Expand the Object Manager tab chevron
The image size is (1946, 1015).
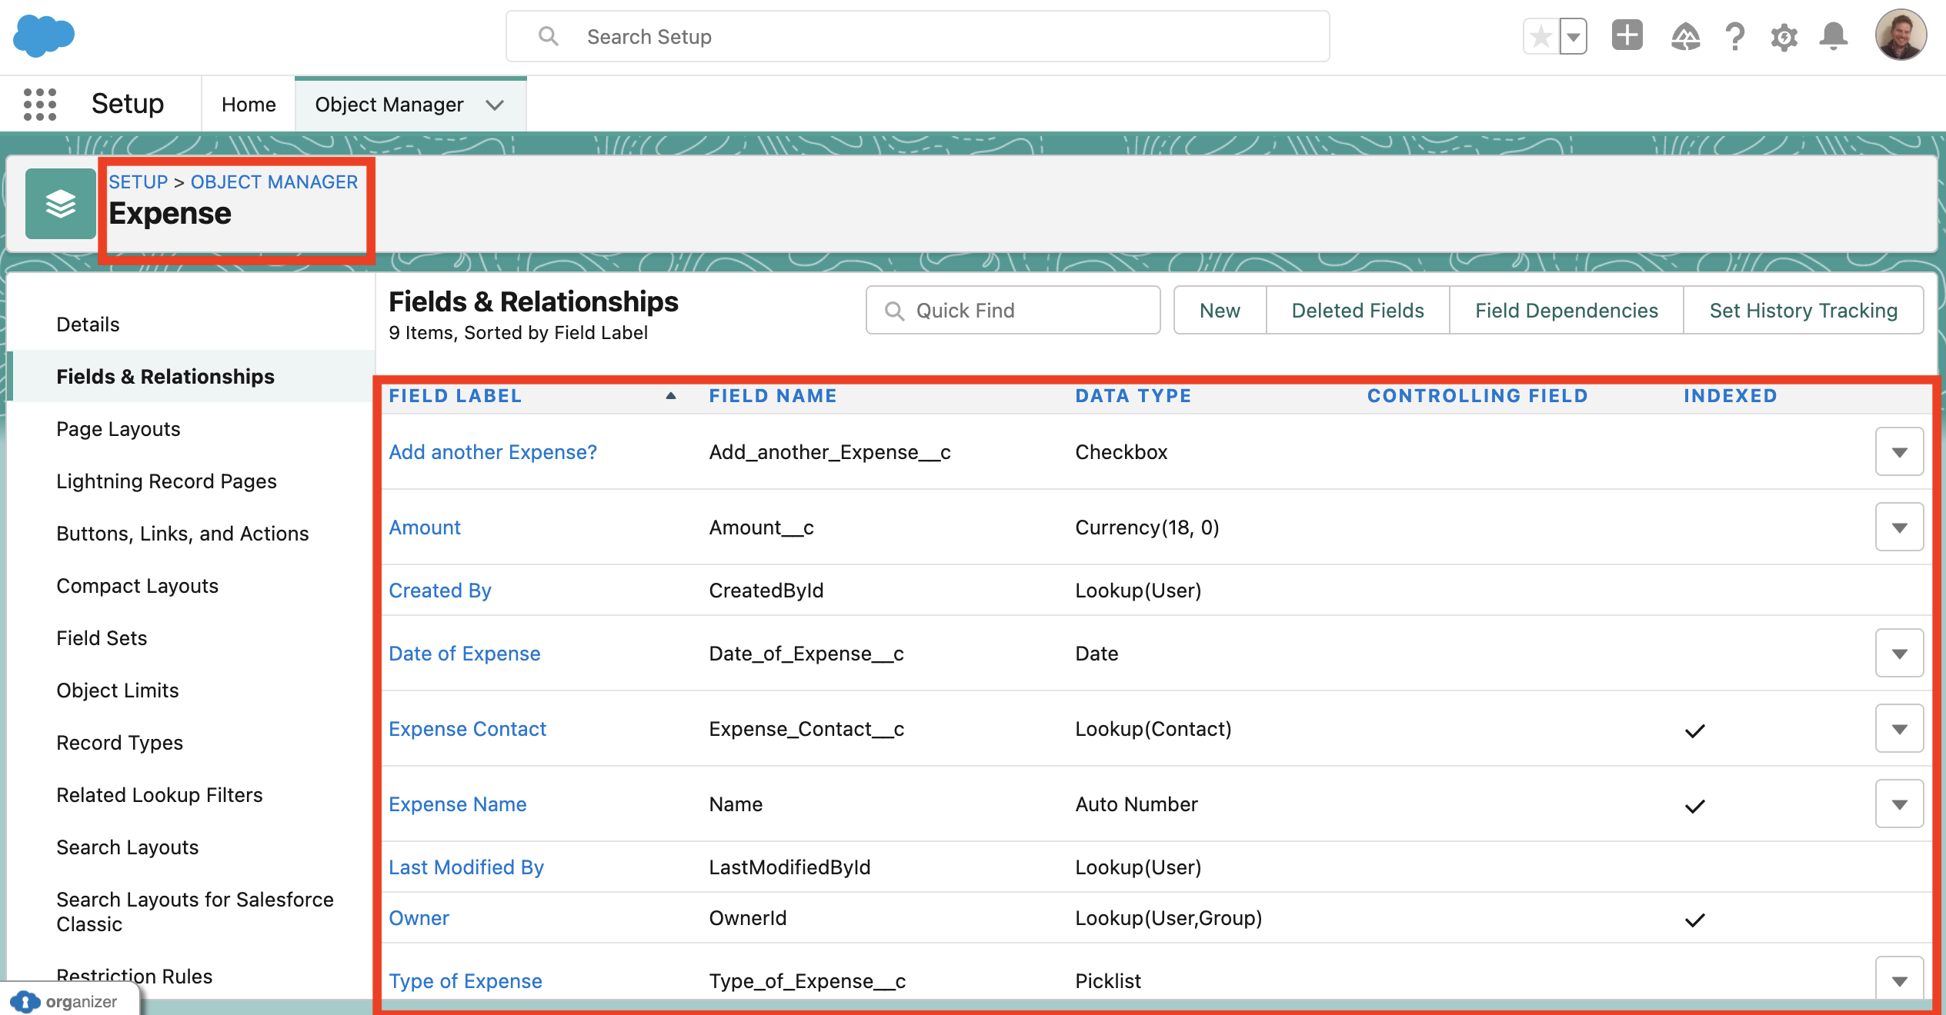click(495, 105)
